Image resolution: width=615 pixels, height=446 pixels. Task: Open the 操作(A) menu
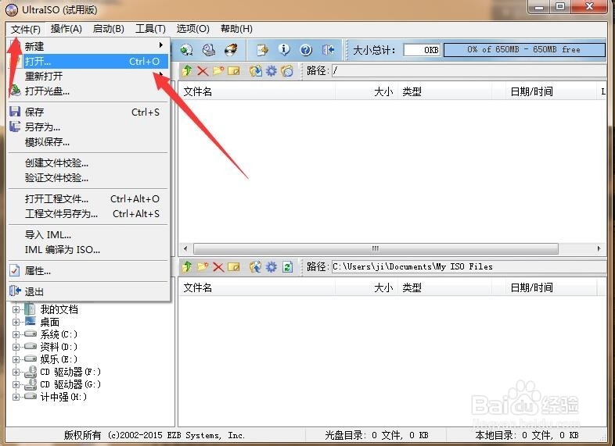pos(67,29)
